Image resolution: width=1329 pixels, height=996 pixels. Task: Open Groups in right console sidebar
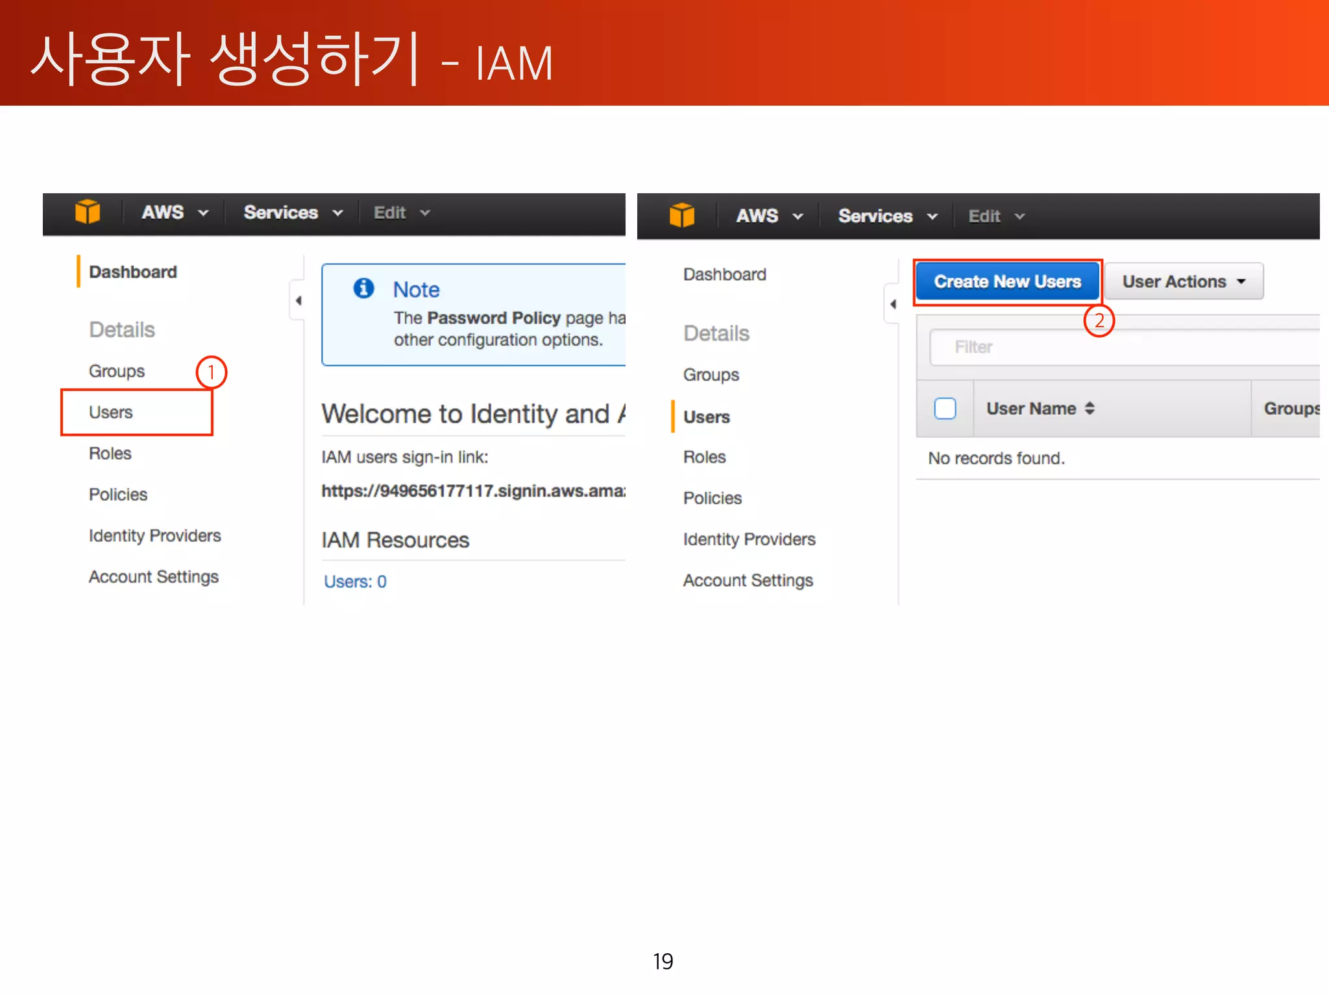[x=711, y=375]
